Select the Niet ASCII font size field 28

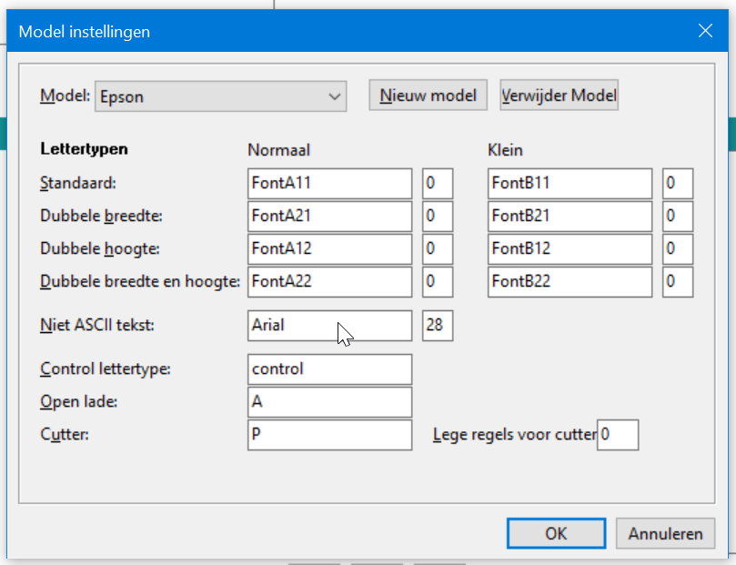click(x=438, y=326)
